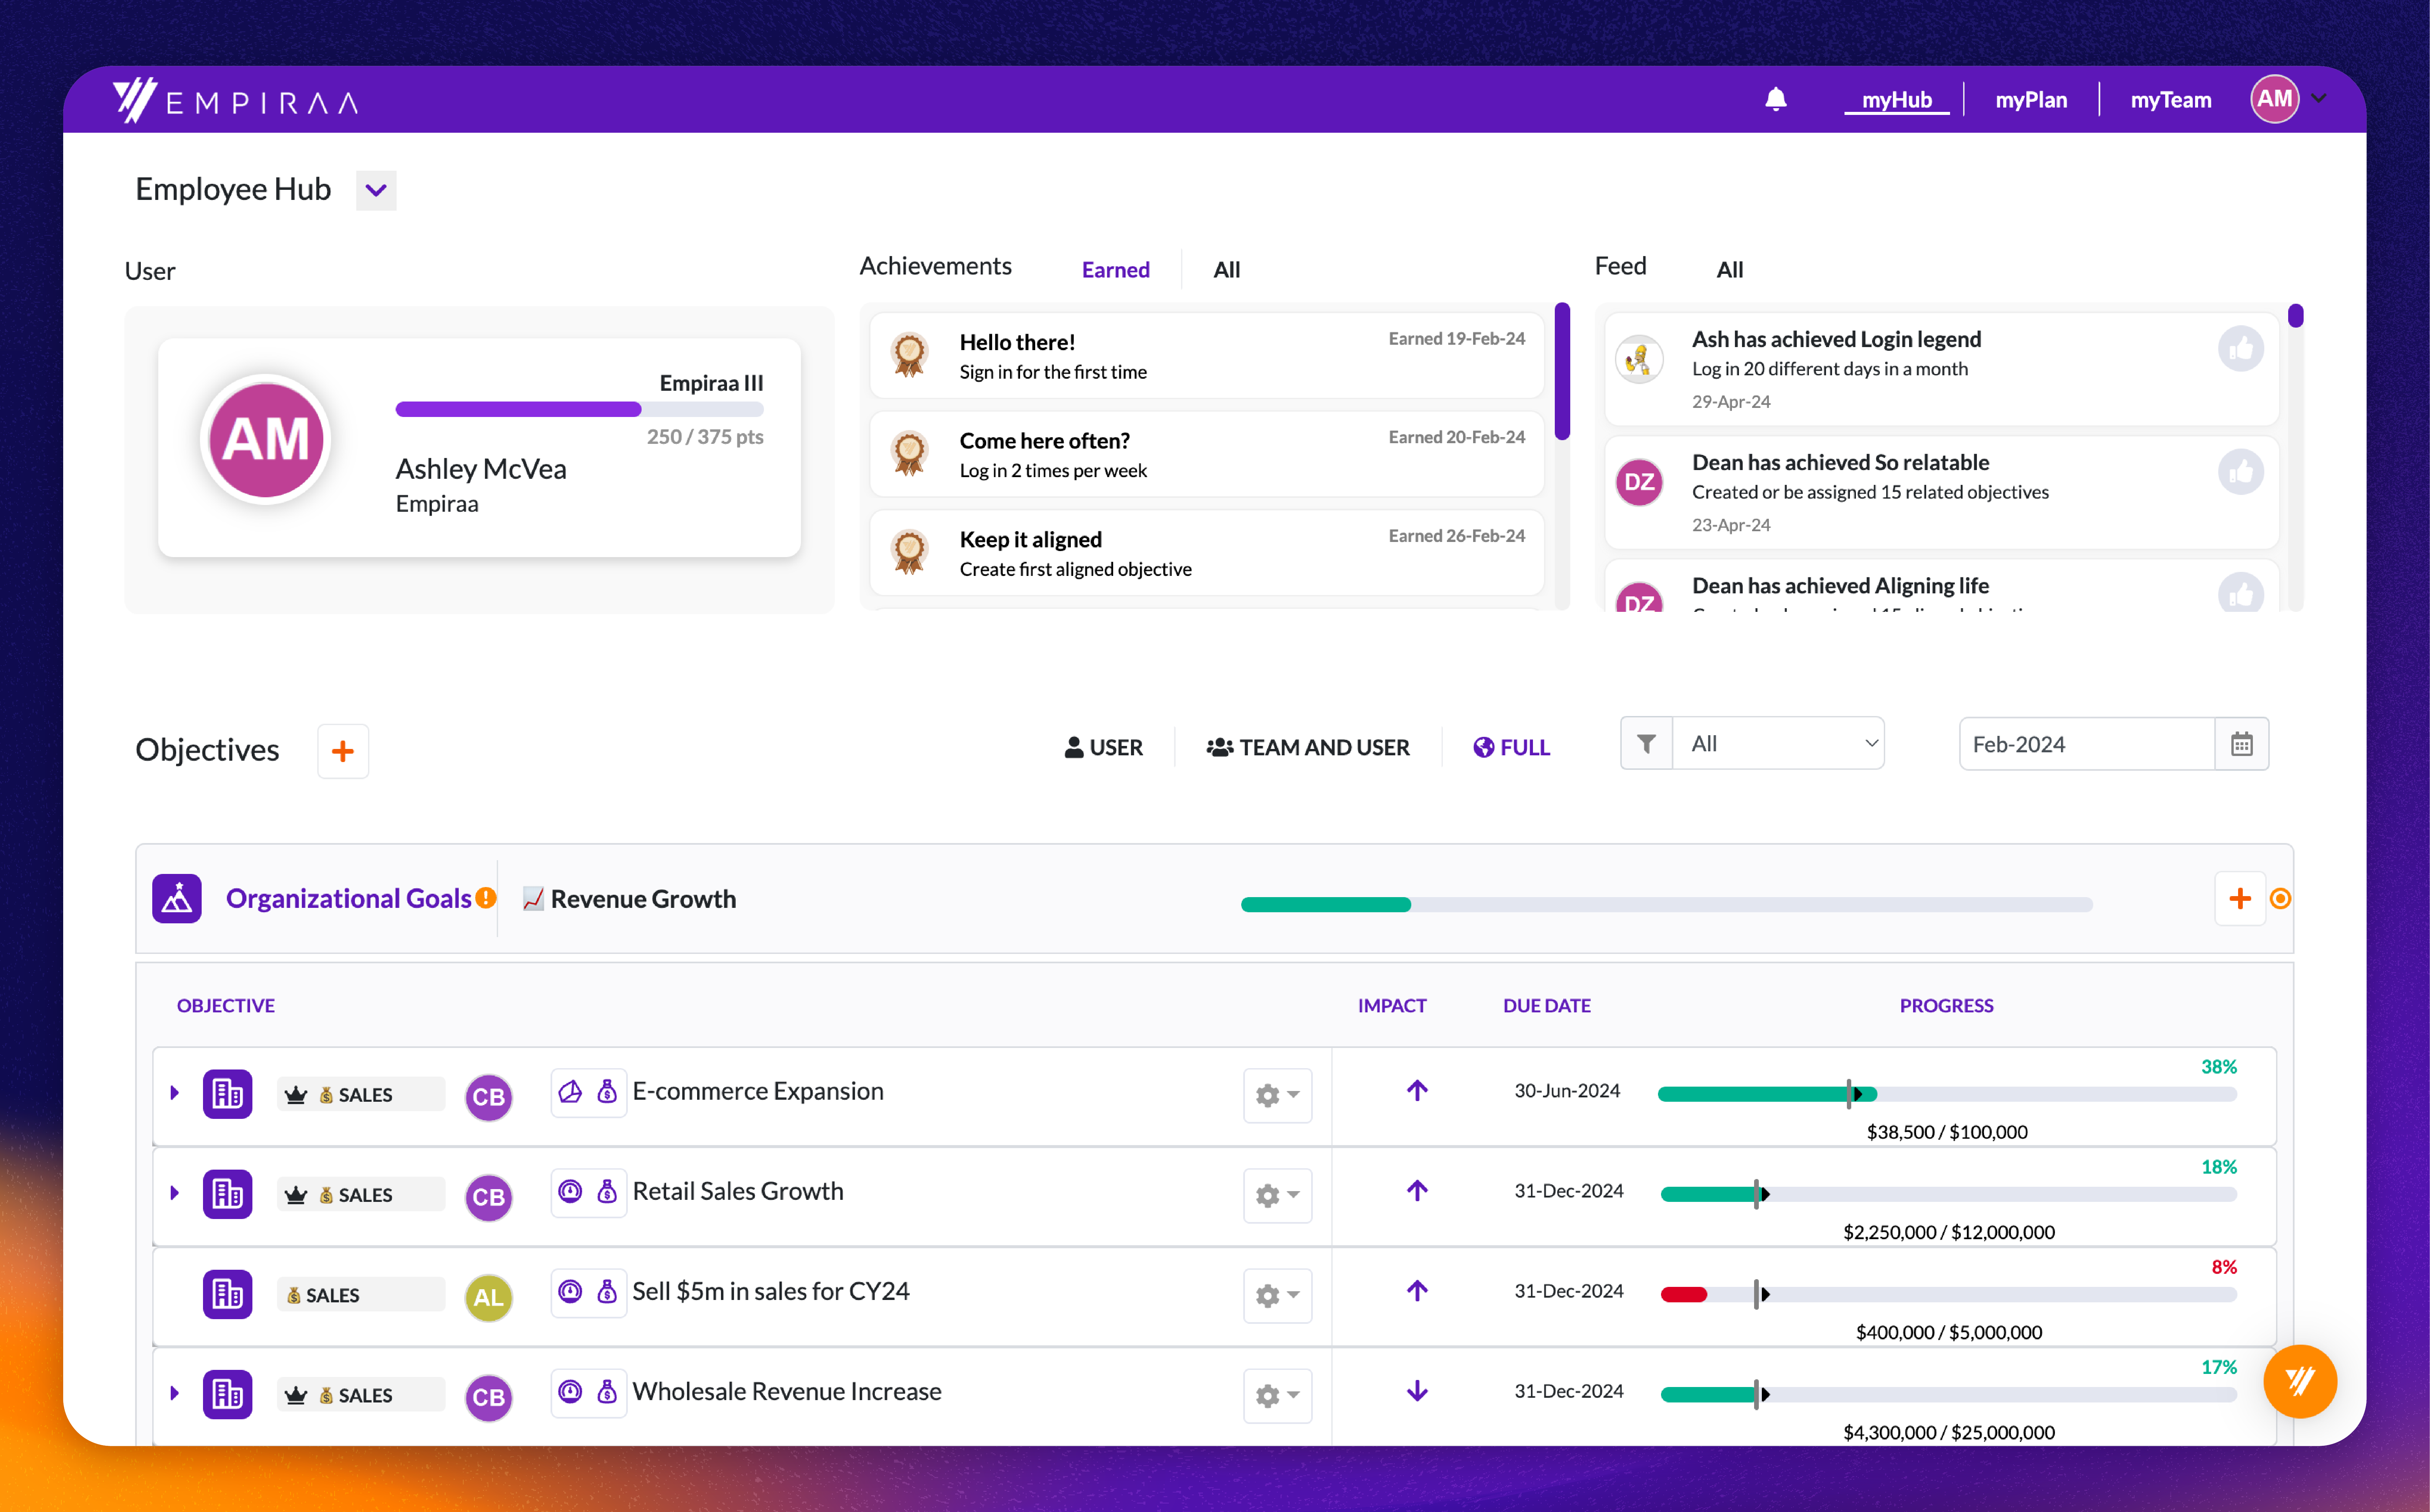Screen dimensions: 2430x1512
Task: Click the building icon on E-commerce Expansion row
Action: point(228,1094)
